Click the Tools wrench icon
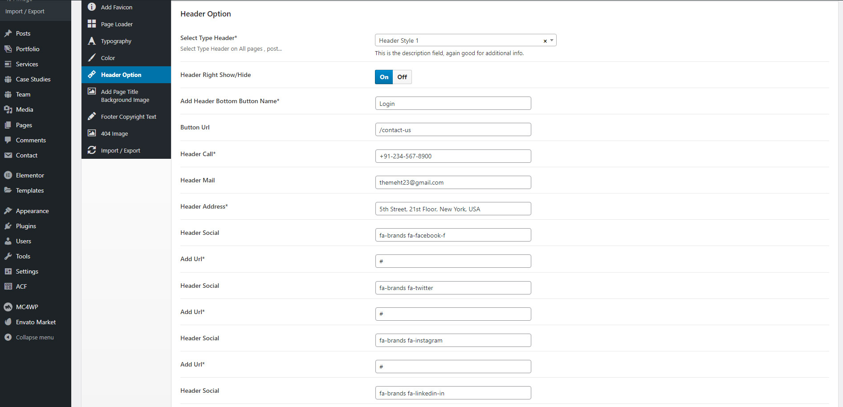 click(8, 256)
